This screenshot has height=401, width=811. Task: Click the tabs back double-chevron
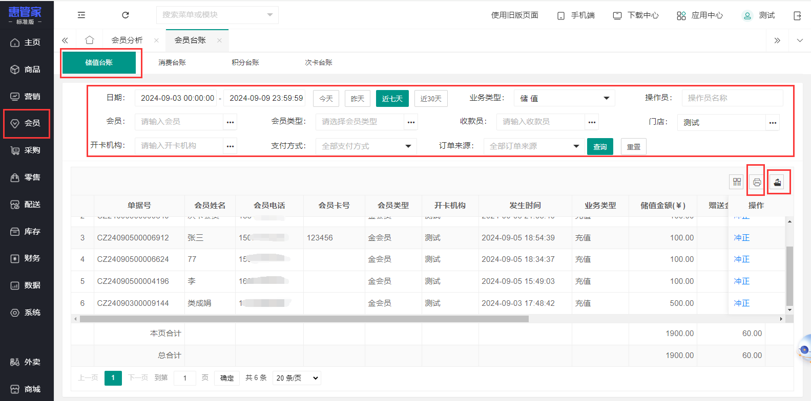point(65,40)
